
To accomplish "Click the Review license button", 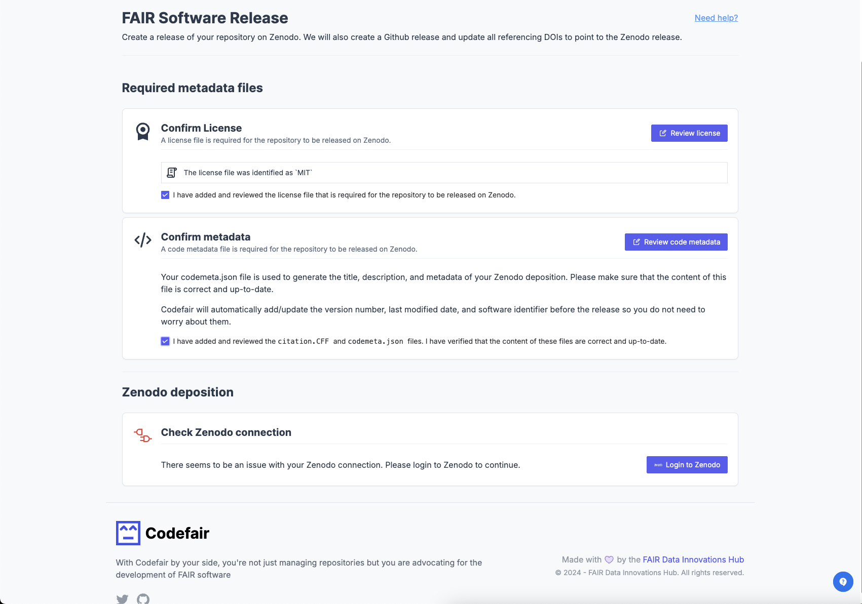I will [689, 133].
